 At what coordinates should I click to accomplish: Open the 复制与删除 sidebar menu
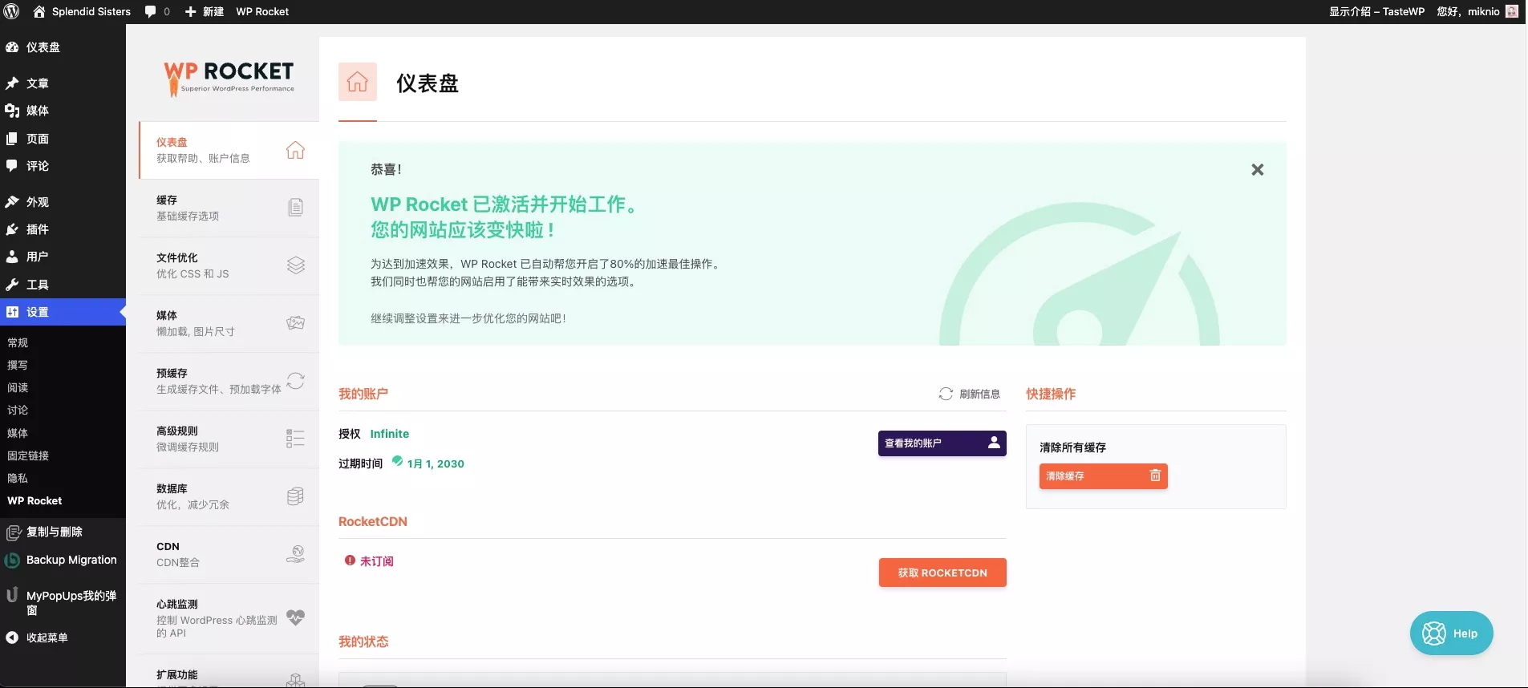54,532
